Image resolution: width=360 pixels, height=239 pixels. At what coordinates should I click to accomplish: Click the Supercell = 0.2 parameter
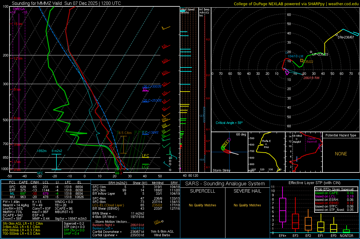click(74, 223)
